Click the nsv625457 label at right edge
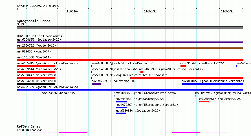Screen dimensions: 251x136 pyautogui.click(x=243, y=63)
